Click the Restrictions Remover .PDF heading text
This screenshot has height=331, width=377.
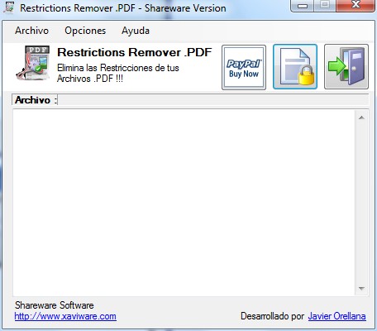click(x=135, y=52)
